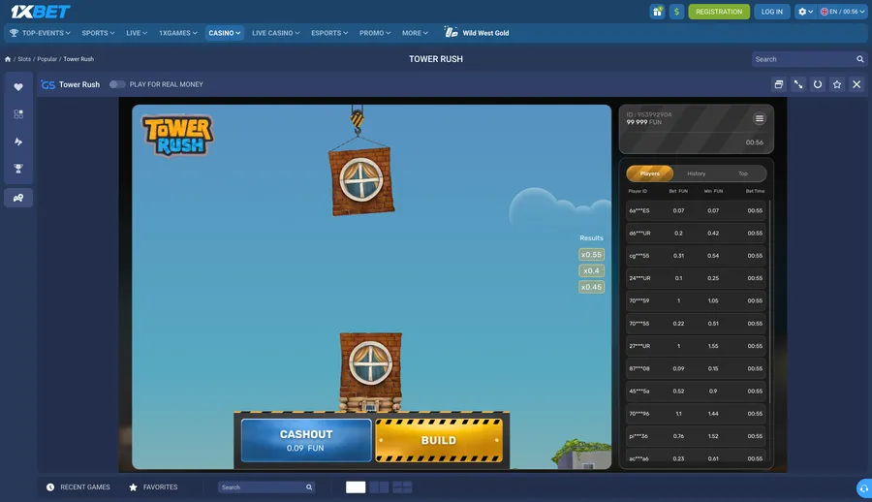
Task: Click the LOG IN button
Action: coord(771,11)
